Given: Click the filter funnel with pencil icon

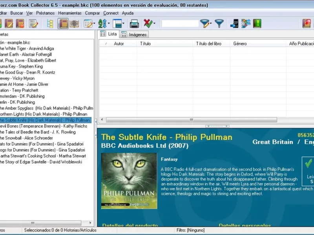Looking at the screenshot, I should (x=204, y=23).
